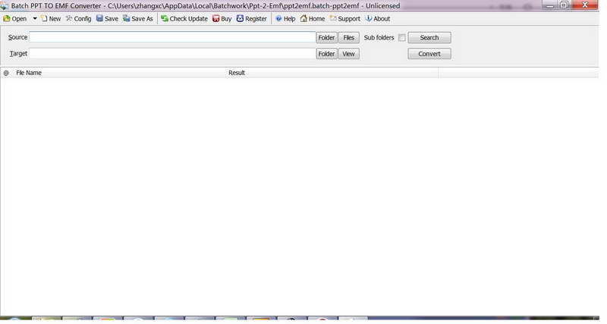This screenshot has height=324, width=607.
Task: Focus the Source path field
Action: pyautogui.click(x=173, y=37)
